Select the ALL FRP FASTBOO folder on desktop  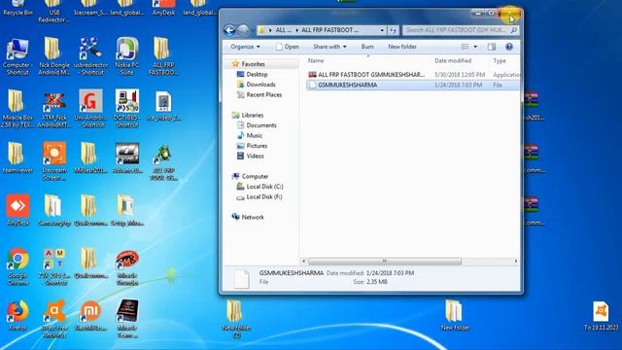(162, 55)
